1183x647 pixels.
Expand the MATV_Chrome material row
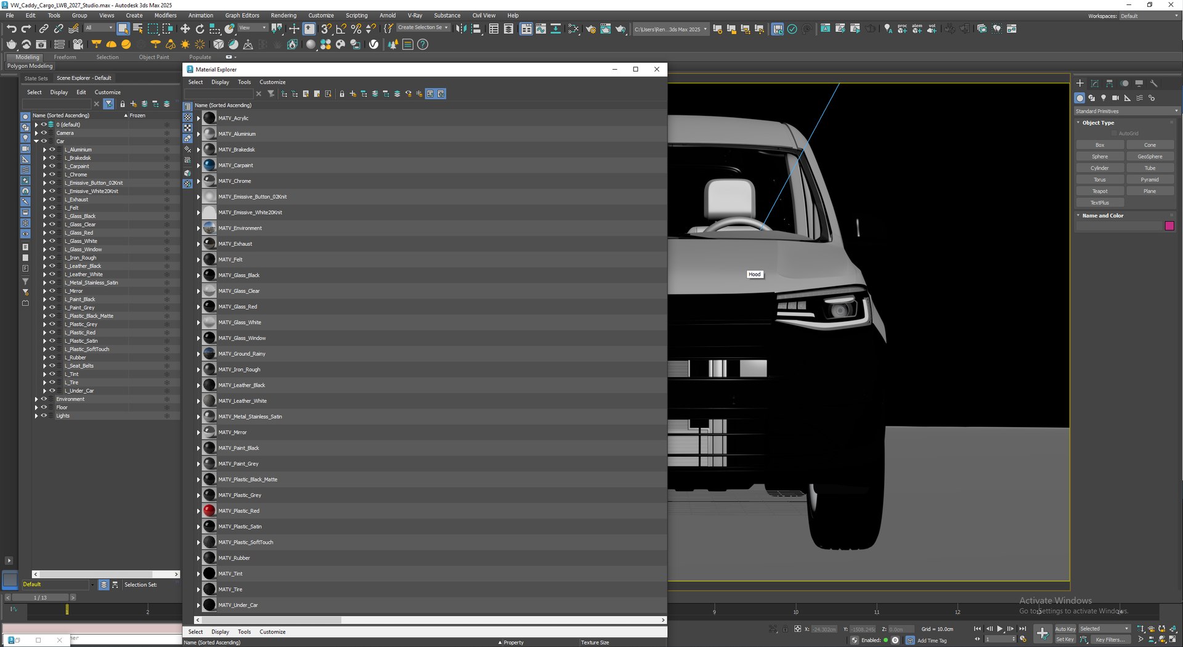coord(198,181)
